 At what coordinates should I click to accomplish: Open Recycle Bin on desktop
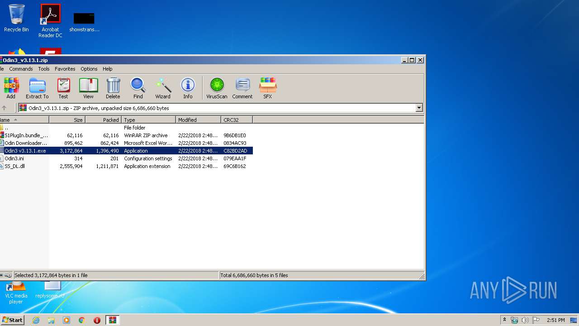point(16,18)
